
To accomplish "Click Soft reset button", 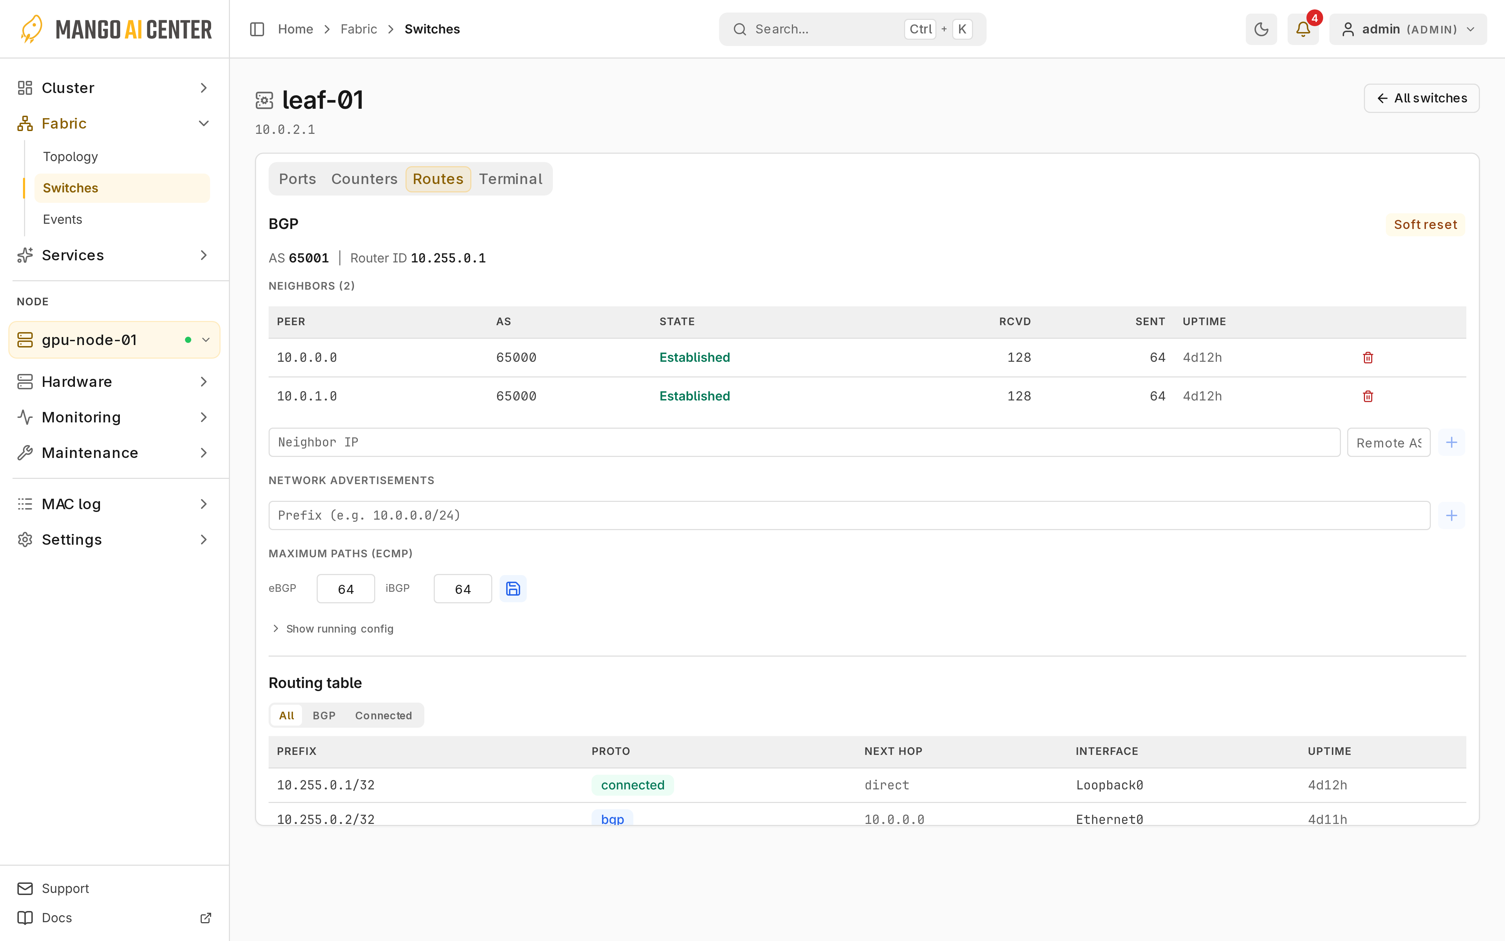I will click(1425, 225).
